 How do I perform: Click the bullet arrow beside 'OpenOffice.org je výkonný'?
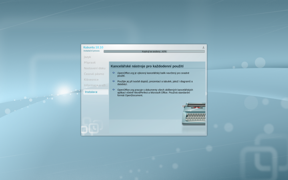pyautogui.click(x=114, y=73)
